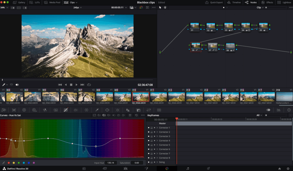Select the DJI_0566.MOV clip thumbnail
293x171 pixels.
click(140, 96)
